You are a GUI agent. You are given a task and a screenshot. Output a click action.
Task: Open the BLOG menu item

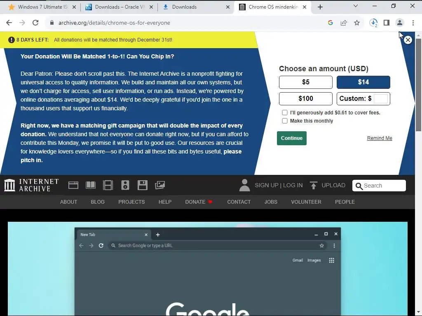(98, 202)
